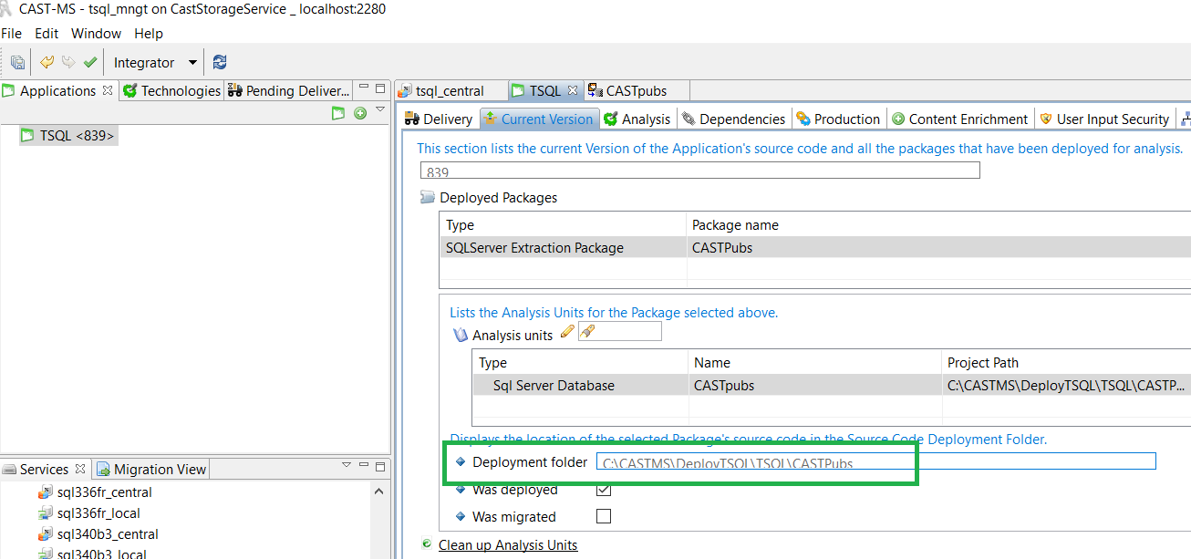Click the Save All toolbar icon
1191x559 pixels.
(x=17, y=63)
